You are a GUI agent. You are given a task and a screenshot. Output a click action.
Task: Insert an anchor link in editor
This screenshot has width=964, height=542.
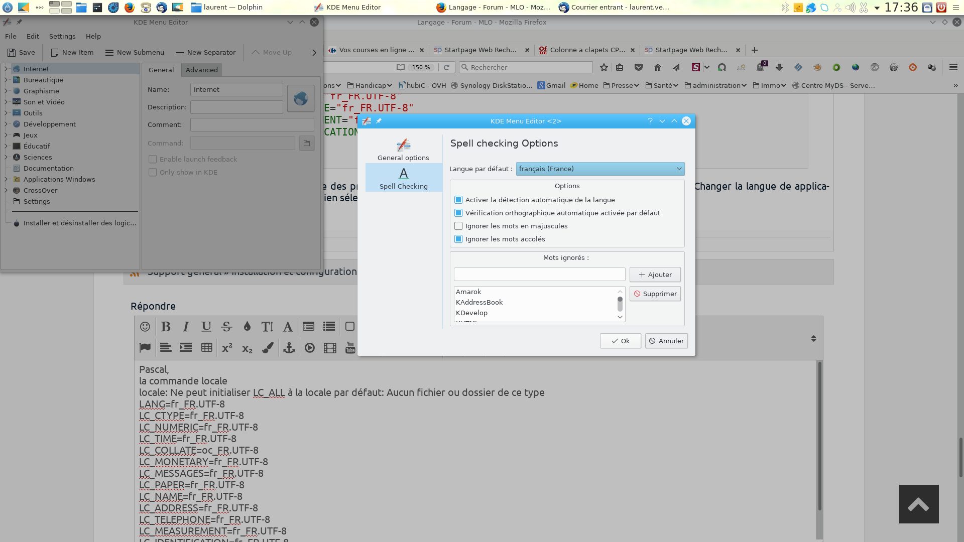click(x=289, y=348)
